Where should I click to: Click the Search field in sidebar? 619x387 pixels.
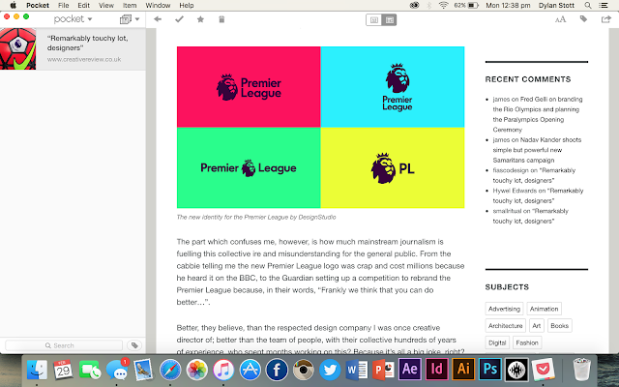[x=64, y=345]
